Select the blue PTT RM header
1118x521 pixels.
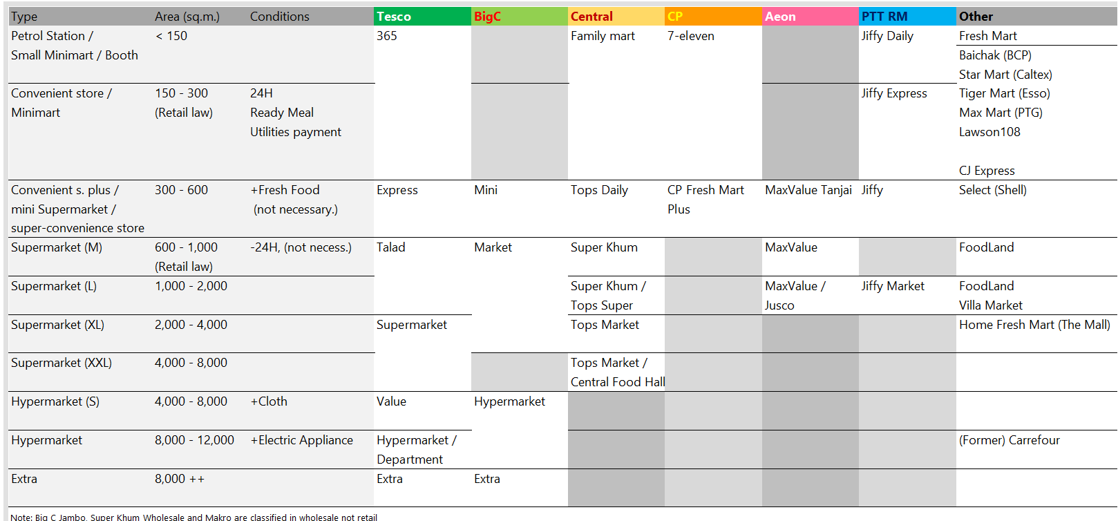(906, 17)
